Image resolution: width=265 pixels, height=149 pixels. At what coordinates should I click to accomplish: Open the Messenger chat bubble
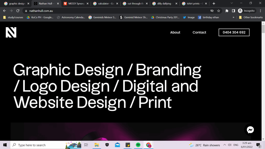(x=250, y=130)
